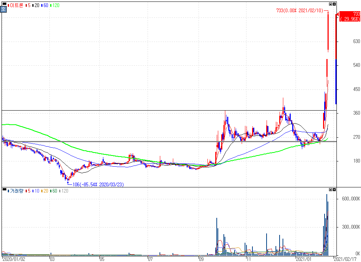
Task: Click the 0K volume axis label
Action: point(358,253)
